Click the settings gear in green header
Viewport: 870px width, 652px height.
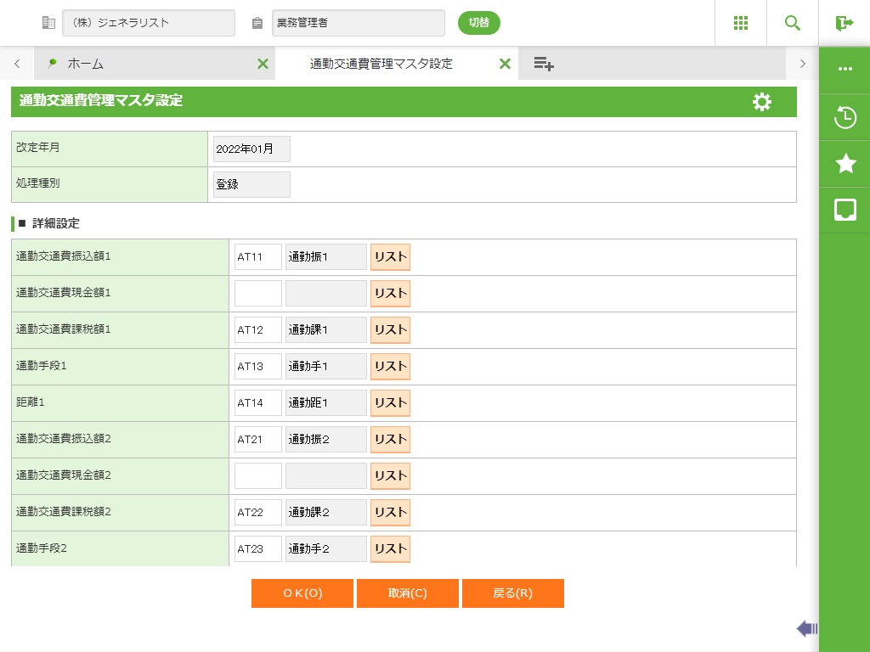tap(762, 102)
